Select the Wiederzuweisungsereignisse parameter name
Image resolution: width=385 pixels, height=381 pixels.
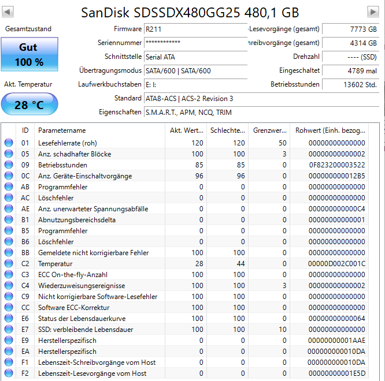pyautogui.click(x=82, y=286)
